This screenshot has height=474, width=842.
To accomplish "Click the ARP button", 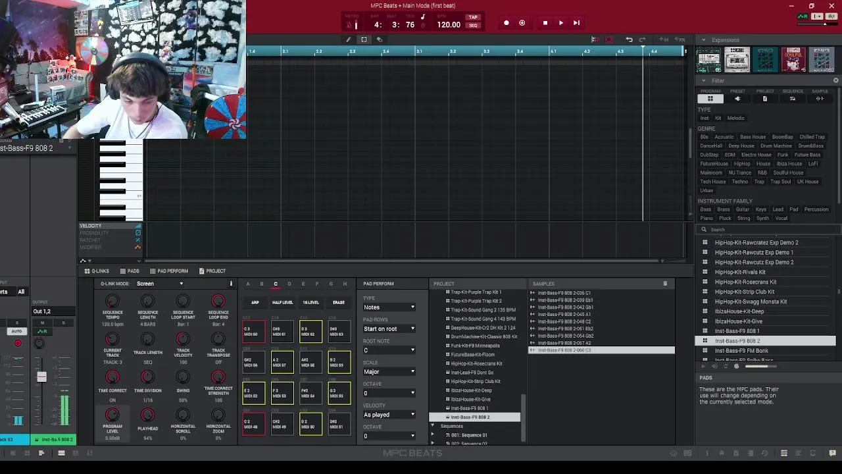I will click(x=255, y=303).
